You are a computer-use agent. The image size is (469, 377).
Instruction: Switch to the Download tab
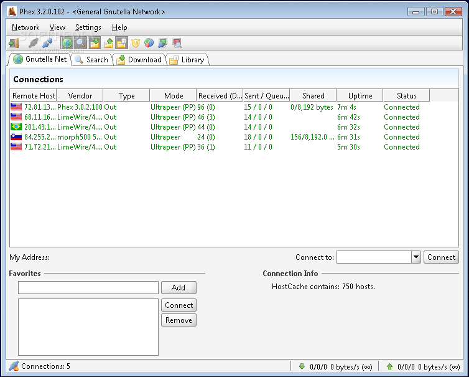click(x=139, y=60)
